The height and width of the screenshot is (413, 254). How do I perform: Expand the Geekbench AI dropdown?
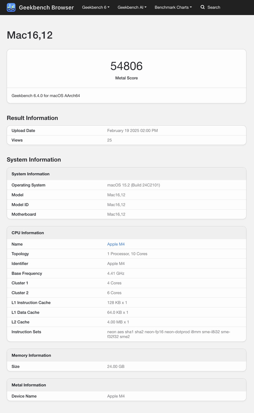[132, 7]
